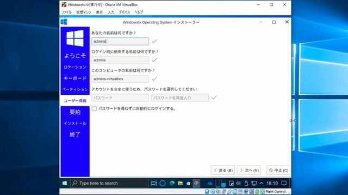Click the USB device tray icon
The image size is (348, 195).
coord(246,183)
